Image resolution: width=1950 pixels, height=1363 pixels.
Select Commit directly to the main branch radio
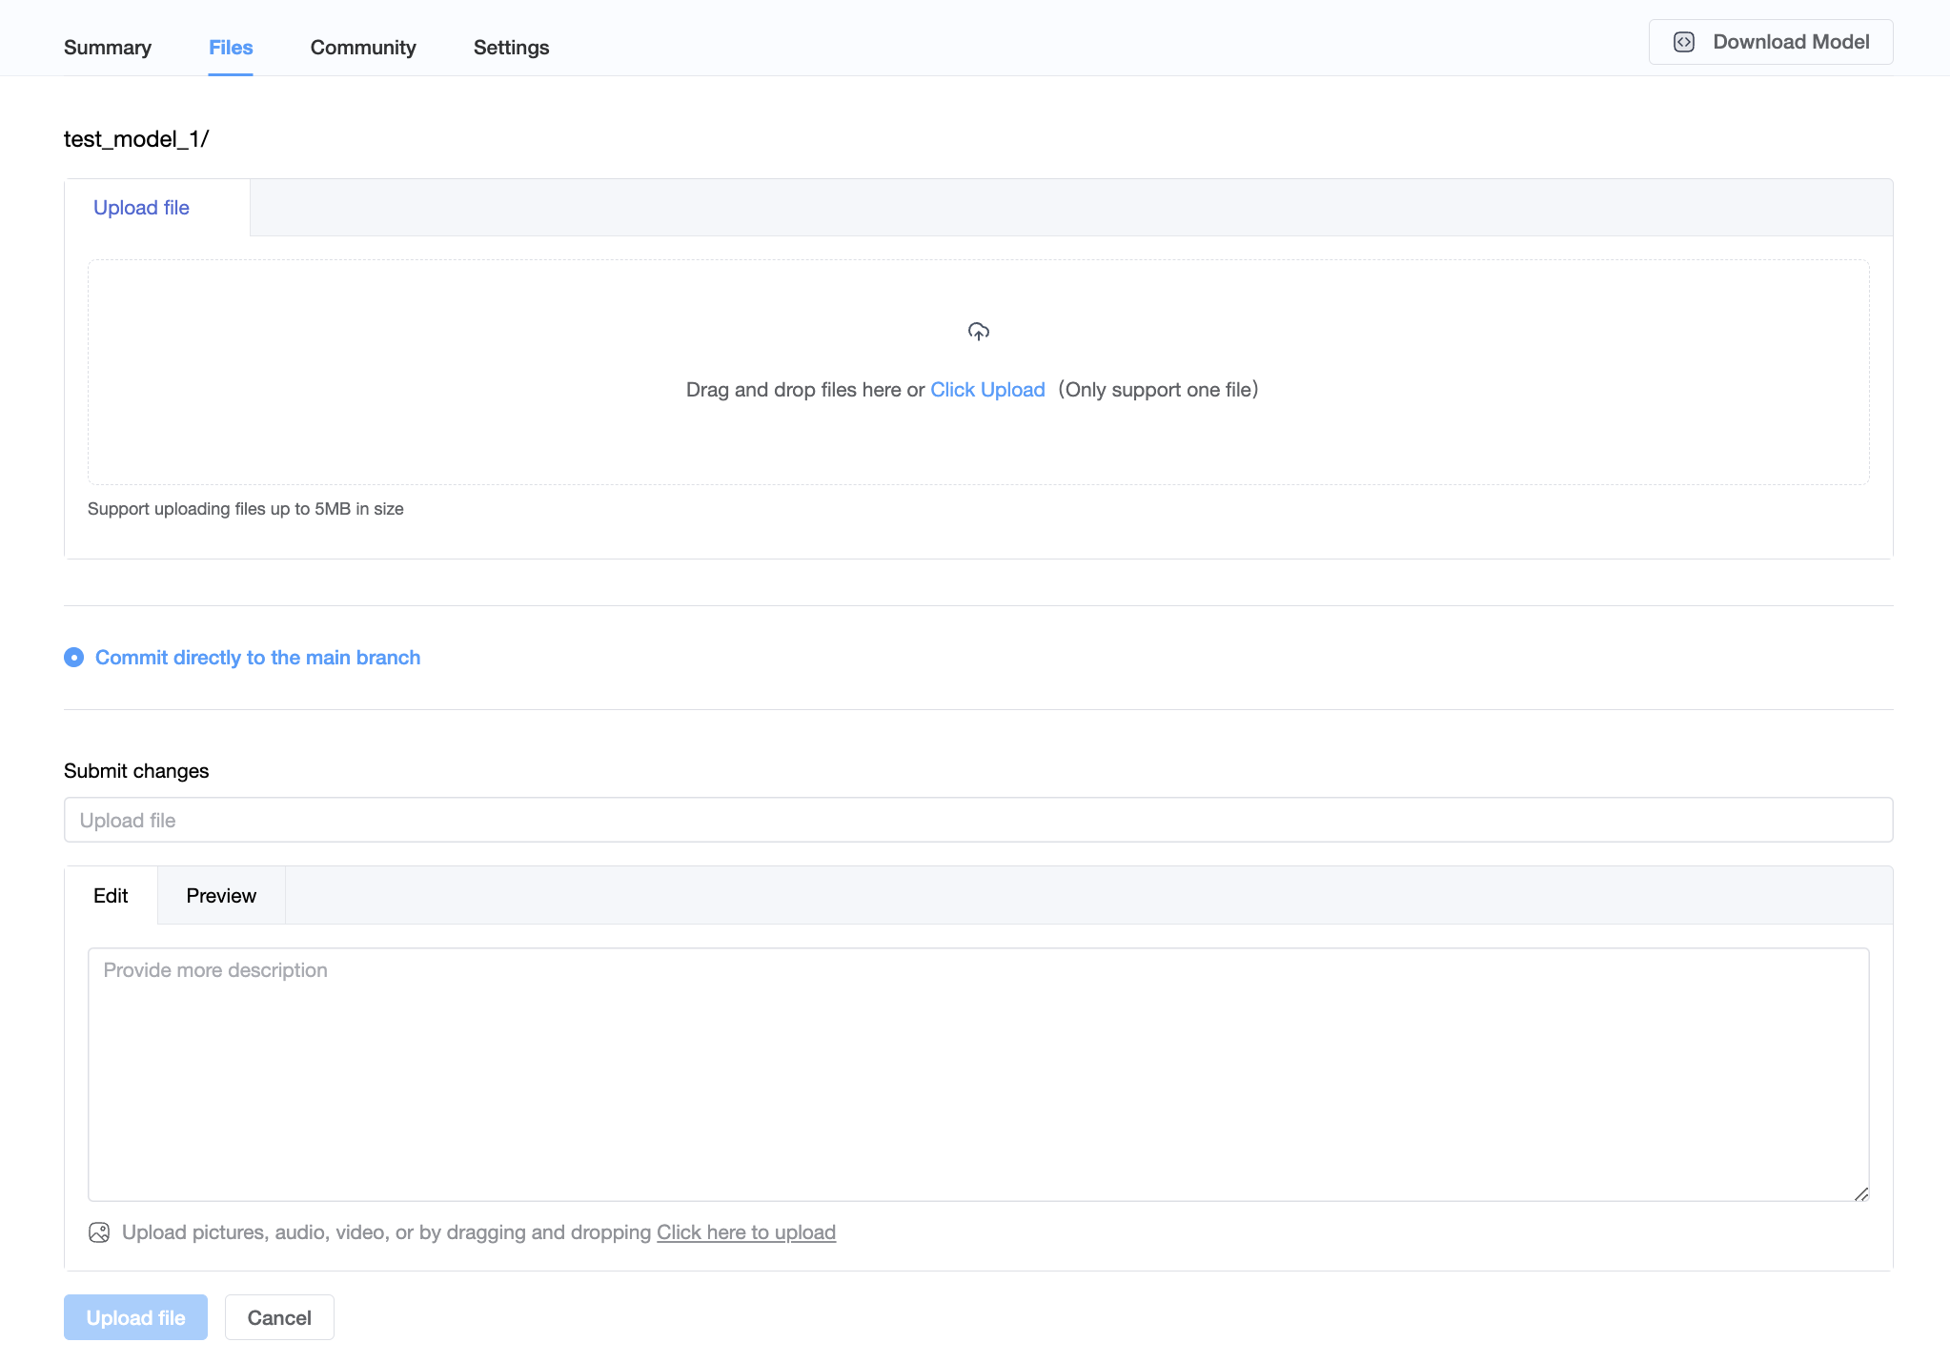(74, 658)
